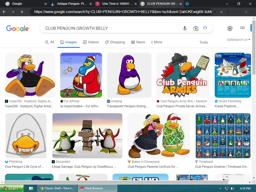Open the home icon in the browser toolbar

click(221, 12)
